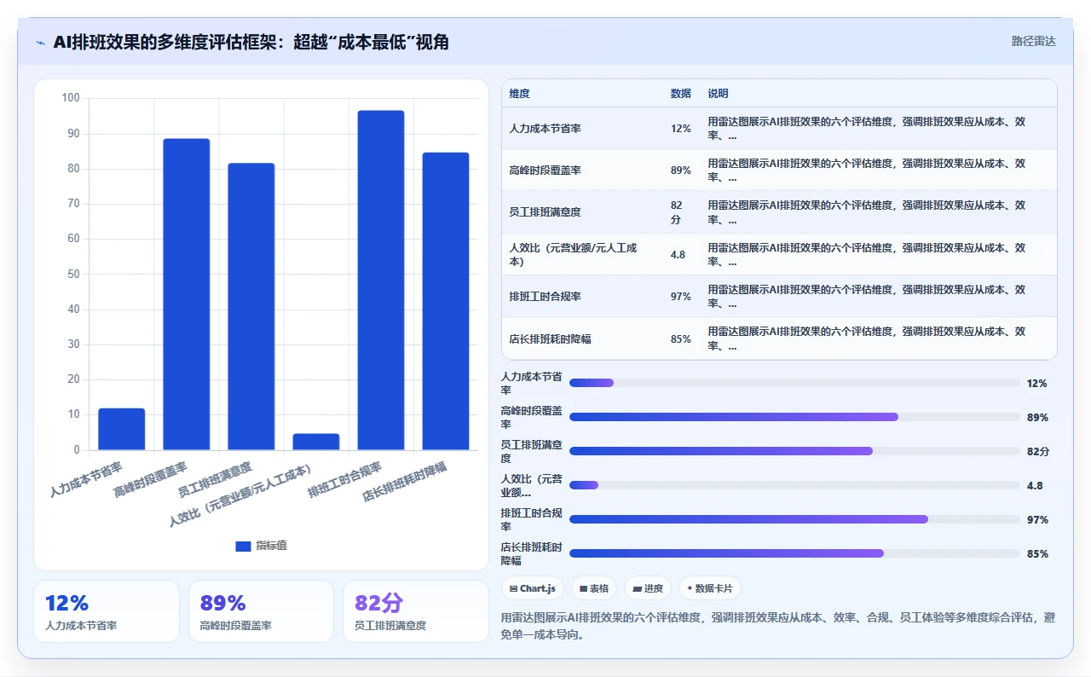This screenshot has height=677, width=1091.
Task: Click the 97% cell in the table
Action: click(681, 297)
